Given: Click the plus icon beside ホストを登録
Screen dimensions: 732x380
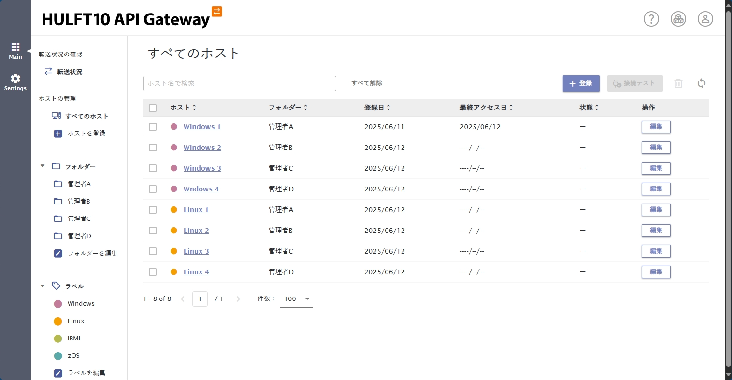Looking at the screenshot, I should pyautogui.click(x=58, y=134).
